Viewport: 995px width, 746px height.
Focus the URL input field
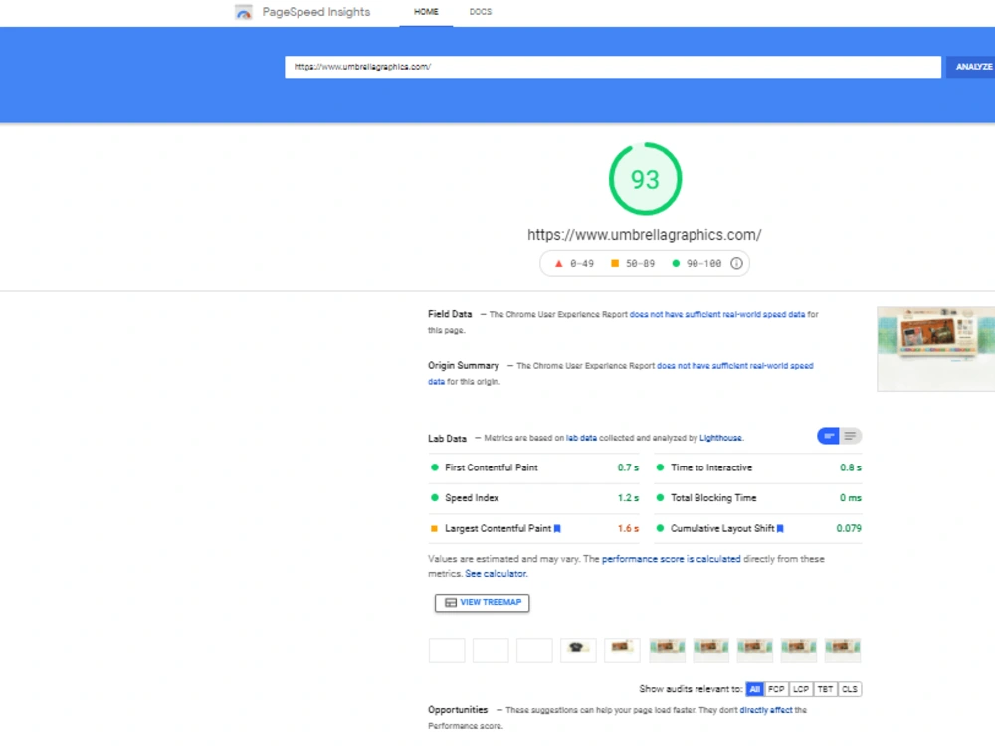612,67
